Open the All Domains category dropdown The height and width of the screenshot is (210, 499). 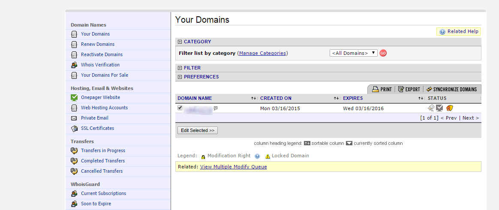pos(353,53)
